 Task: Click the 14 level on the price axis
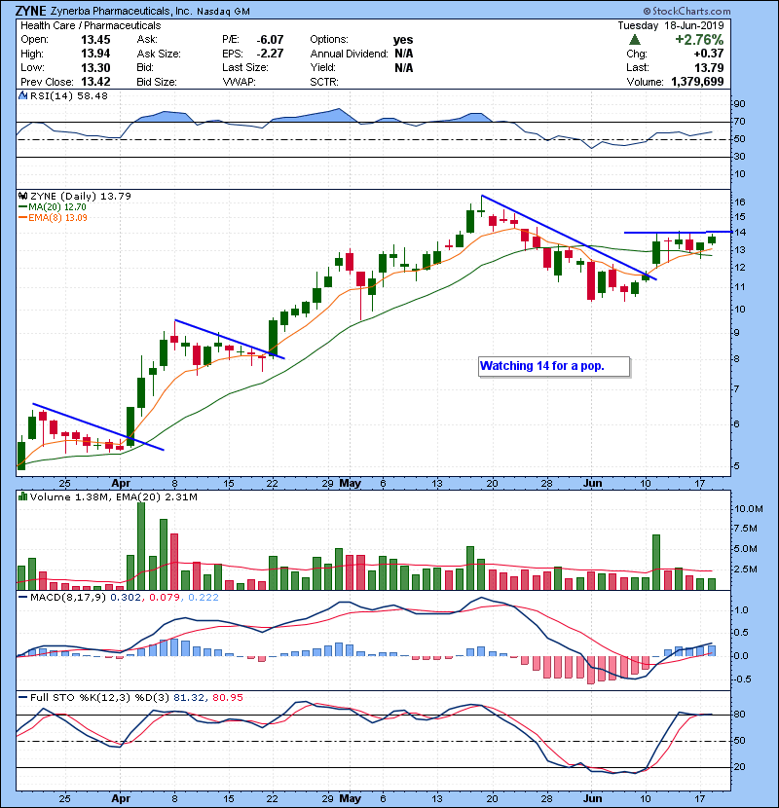(x=740, y=233)
